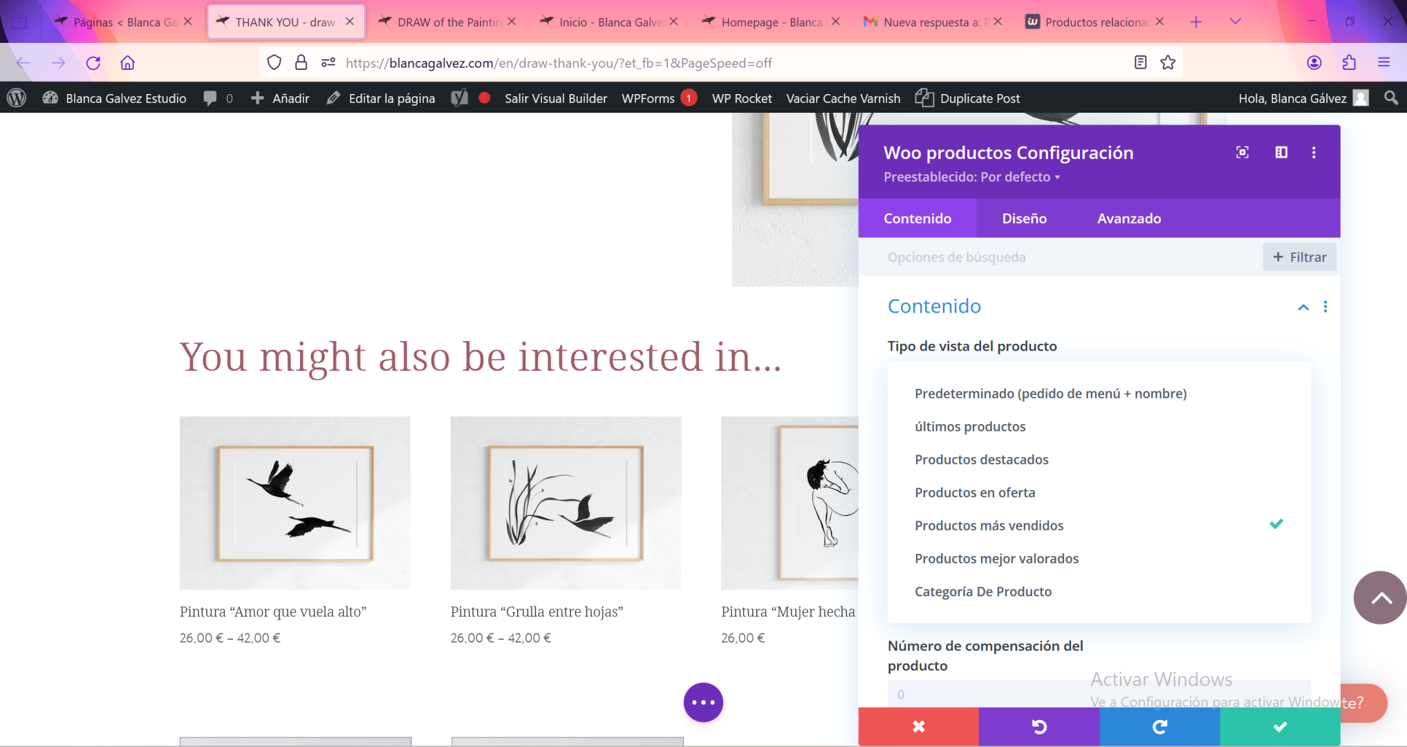Viewport: 1407px width, 747px height.
Task: Click the browser Forward arrow
Action: point(58,63)
